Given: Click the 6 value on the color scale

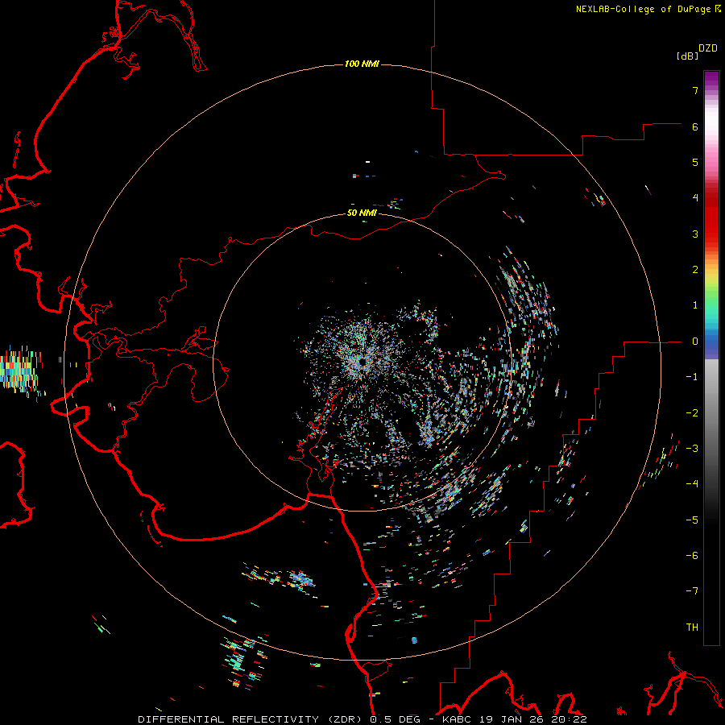Looking at the screenshot, I should 695,126.
